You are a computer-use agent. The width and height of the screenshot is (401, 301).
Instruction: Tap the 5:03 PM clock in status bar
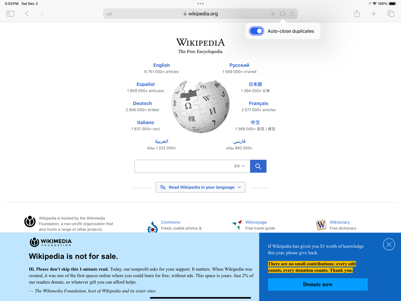12,4
